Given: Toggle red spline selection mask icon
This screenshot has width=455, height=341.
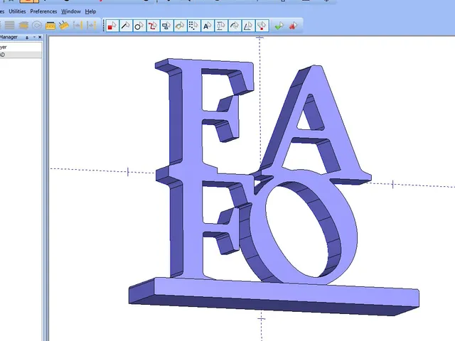Looking at the screenshot, I should coord(153,26).
